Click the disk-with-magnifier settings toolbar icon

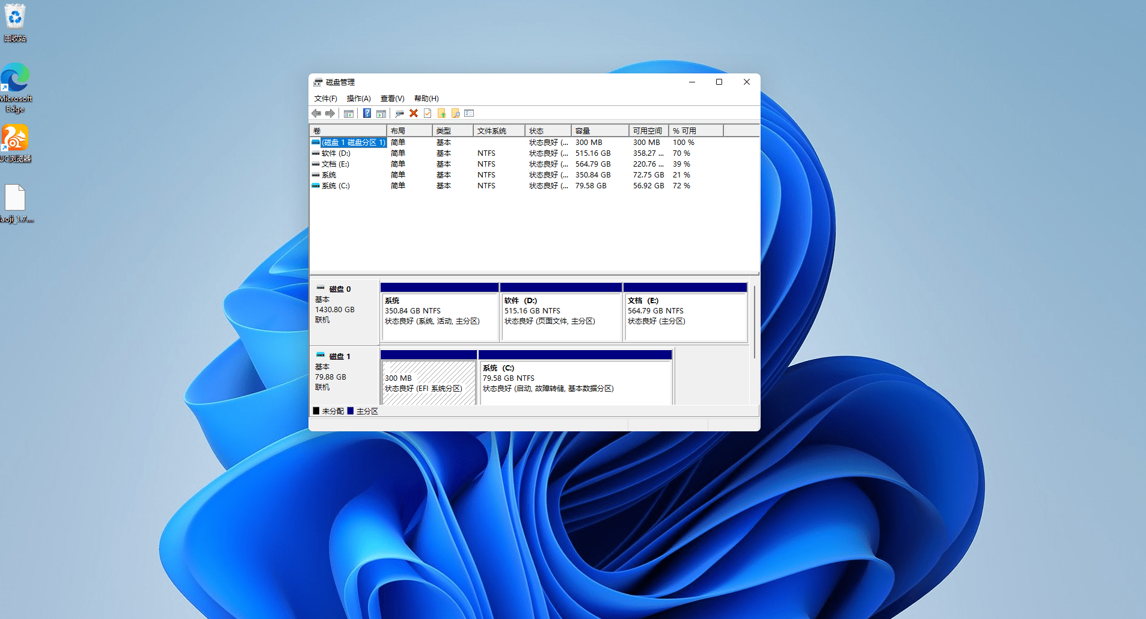click(x=399, y=113)
